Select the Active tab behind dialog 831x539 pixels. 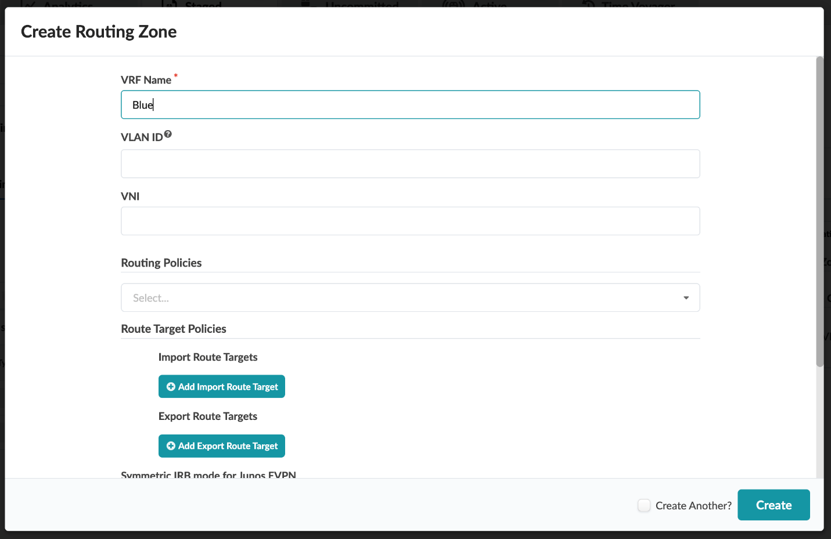coord(489,4)
